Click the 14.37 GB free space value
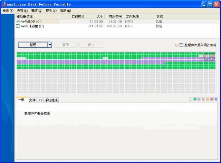Viewport: 221px width, 163px height. pyautogui.click(x=115, y=22)
